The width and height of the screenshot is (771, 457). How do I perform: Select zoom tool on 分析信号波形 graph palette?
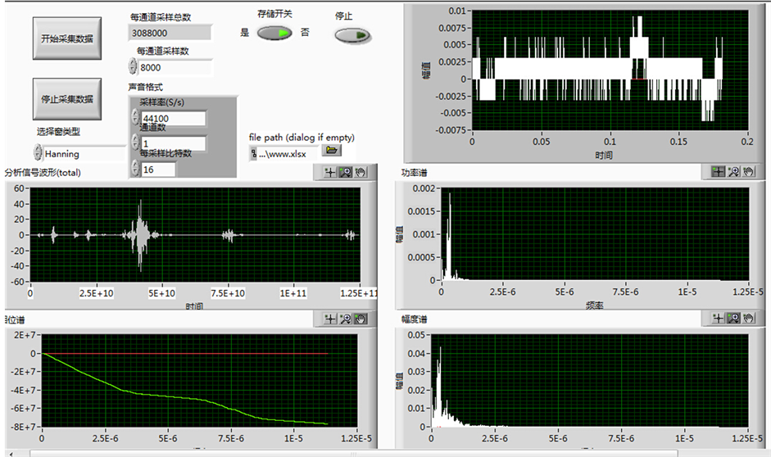(x=345, y=172)
